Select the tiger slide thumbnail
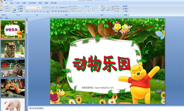This screenshot has height=111, width=184. tap(13, 49)
